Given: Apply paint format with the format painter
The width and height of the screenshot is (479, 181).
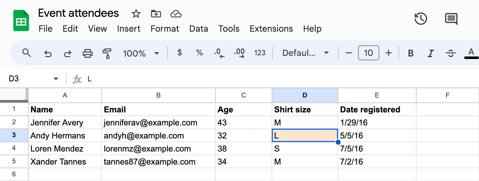Looking at the screenshot, I should pos(107,53).
